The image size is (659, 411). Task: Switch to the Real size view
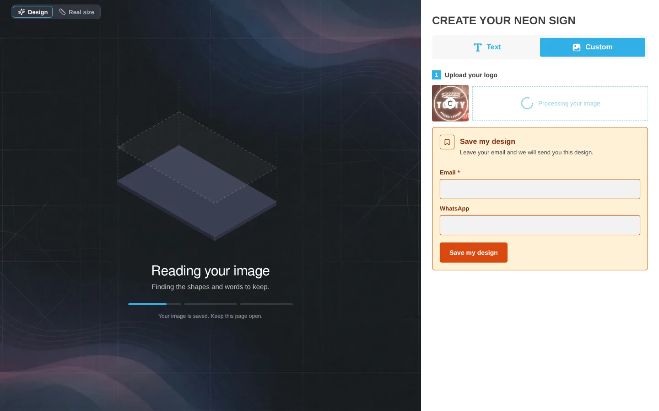(76, 12)
